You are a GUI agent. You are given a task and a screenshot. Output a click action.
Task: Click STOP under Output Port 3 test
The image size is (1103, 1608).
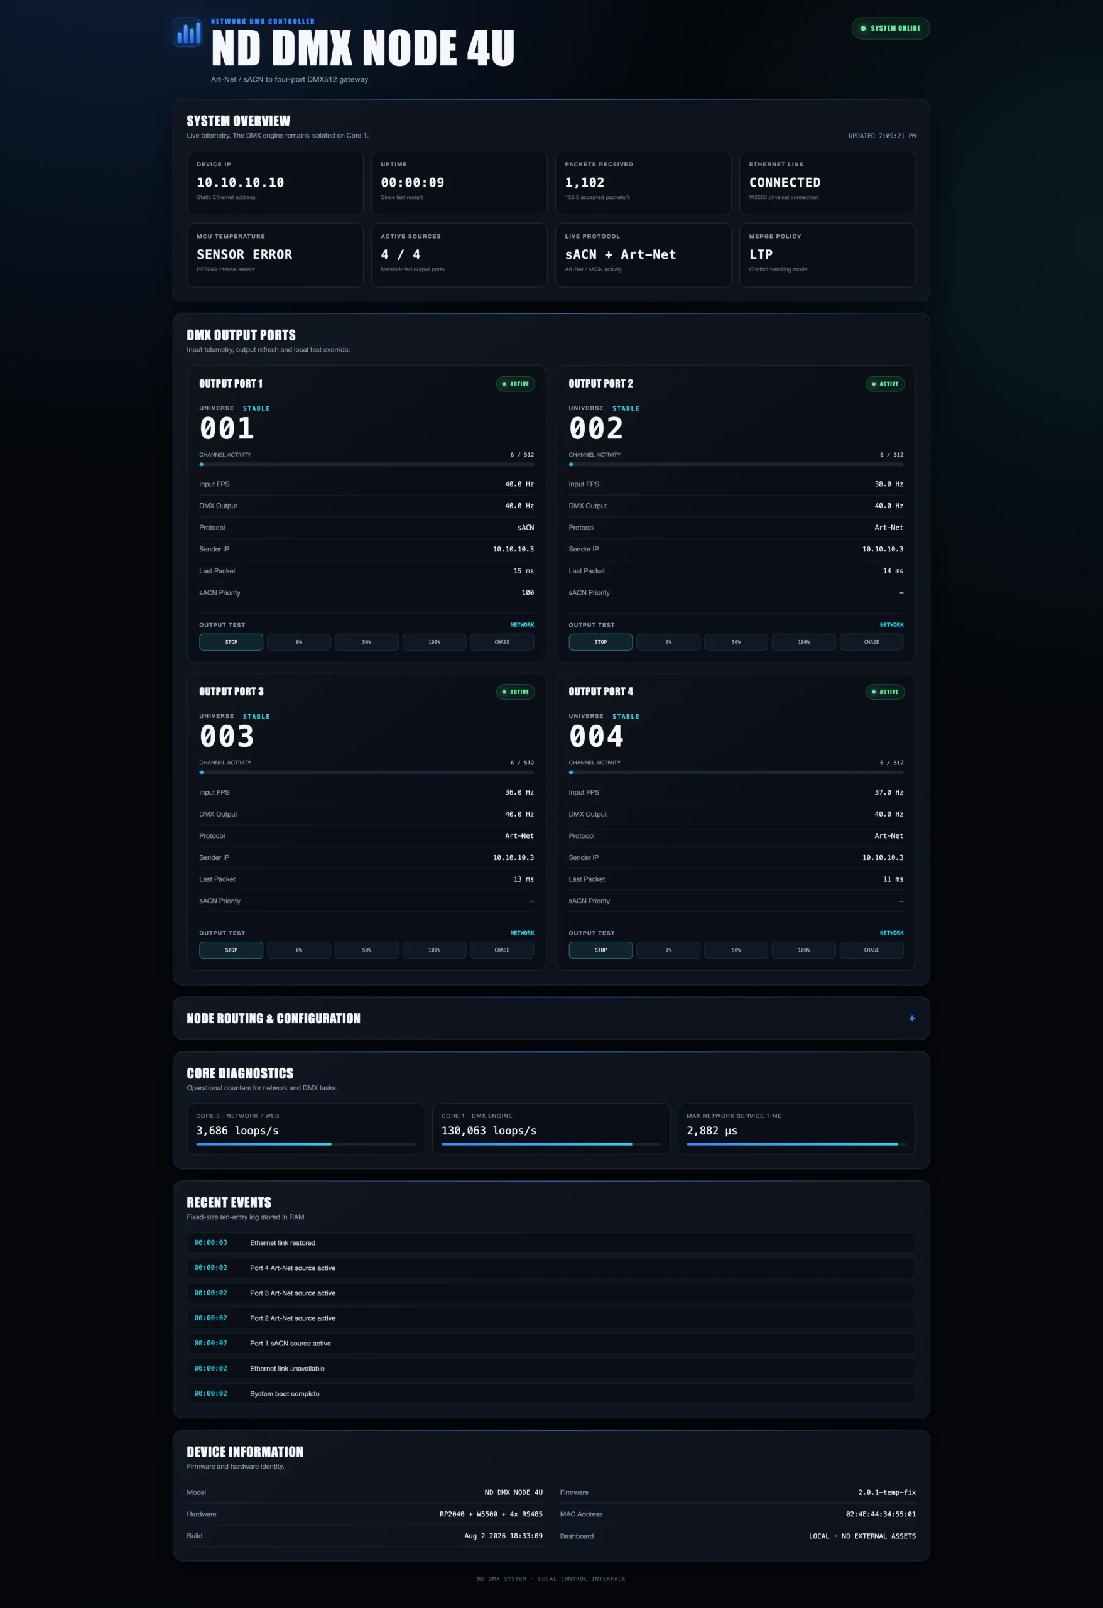pyautogui.click(x=231, y=950)
